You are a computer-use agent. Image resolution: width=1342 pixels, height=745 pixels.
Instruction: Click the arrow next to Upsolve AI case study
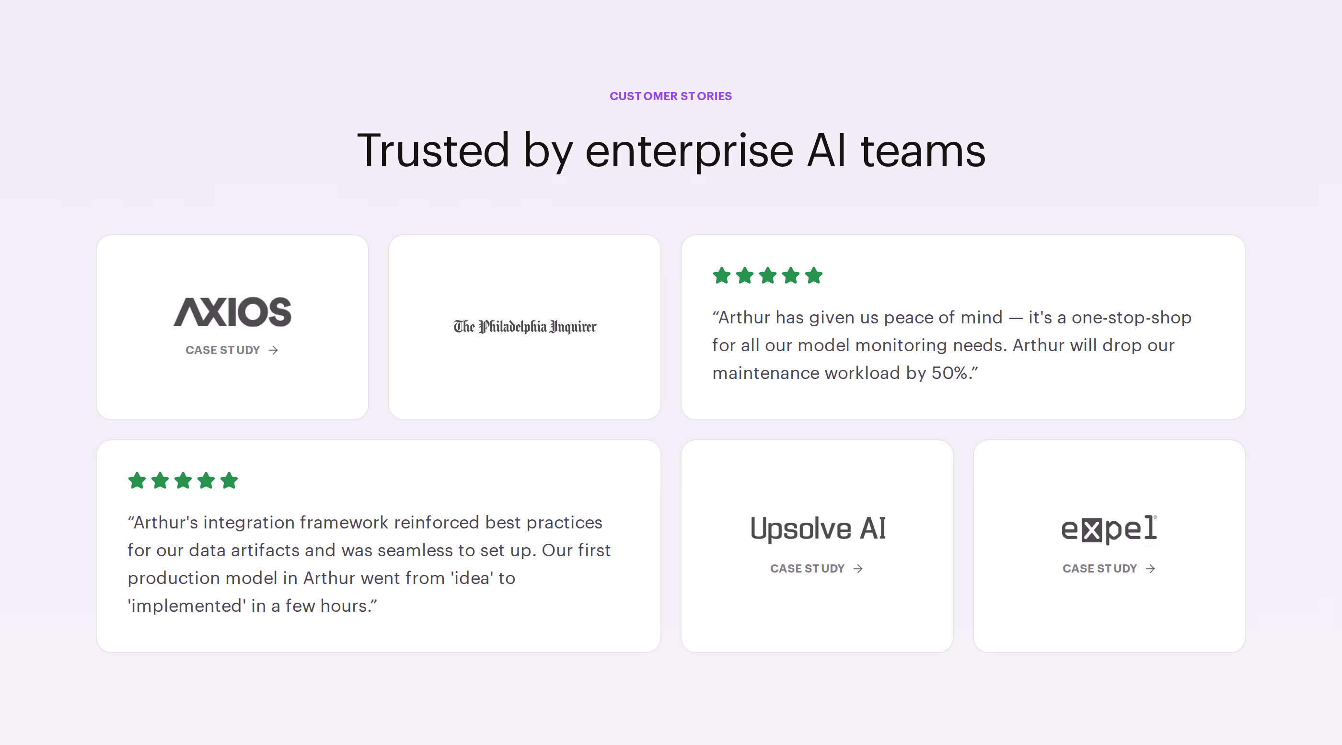coord(858,569)
